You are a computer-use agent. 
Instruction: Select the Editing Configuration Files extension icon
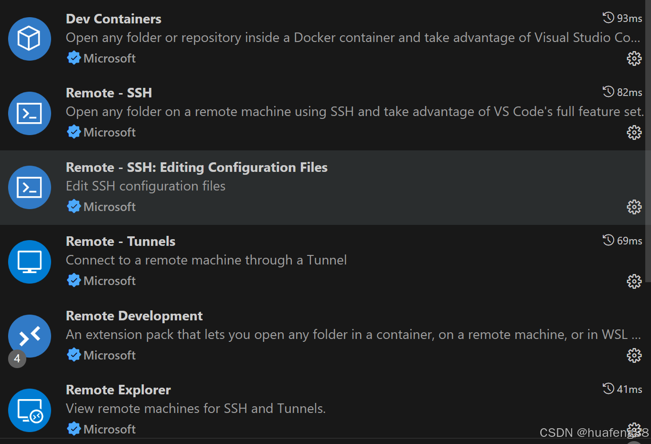pos(30,187)
